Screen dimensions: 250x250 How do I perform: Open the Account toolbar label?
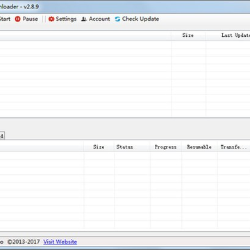[x=99, y=19]
